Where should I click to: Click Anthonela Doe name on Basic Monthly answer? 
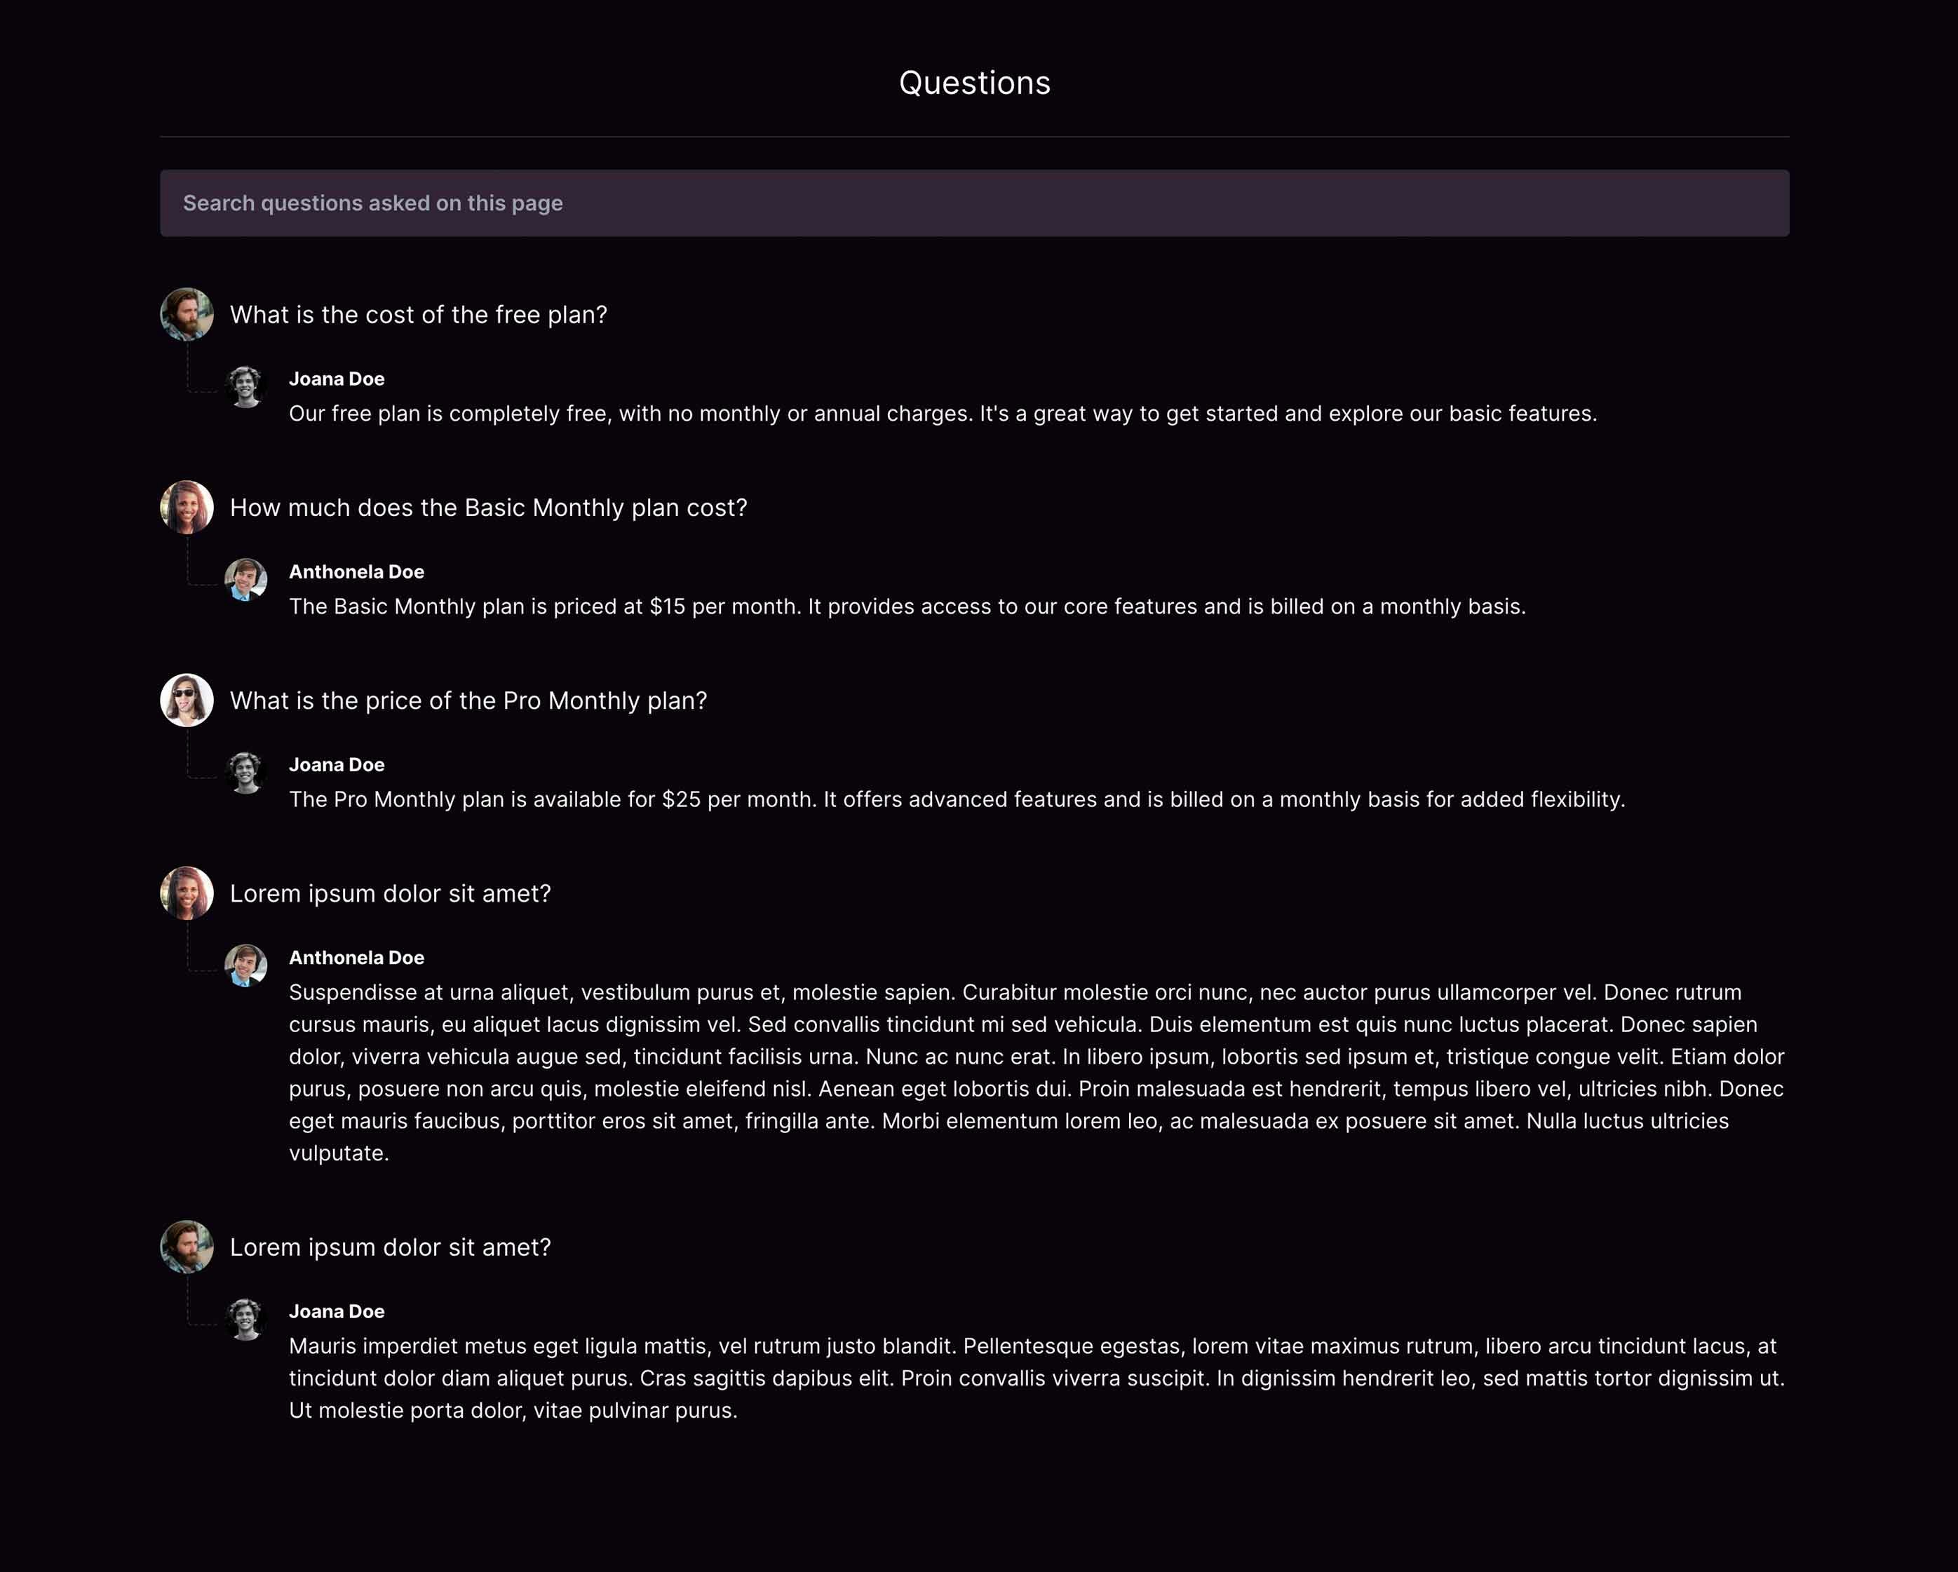(357, 572)
